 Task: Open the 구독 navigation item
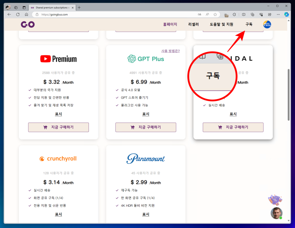249,24
